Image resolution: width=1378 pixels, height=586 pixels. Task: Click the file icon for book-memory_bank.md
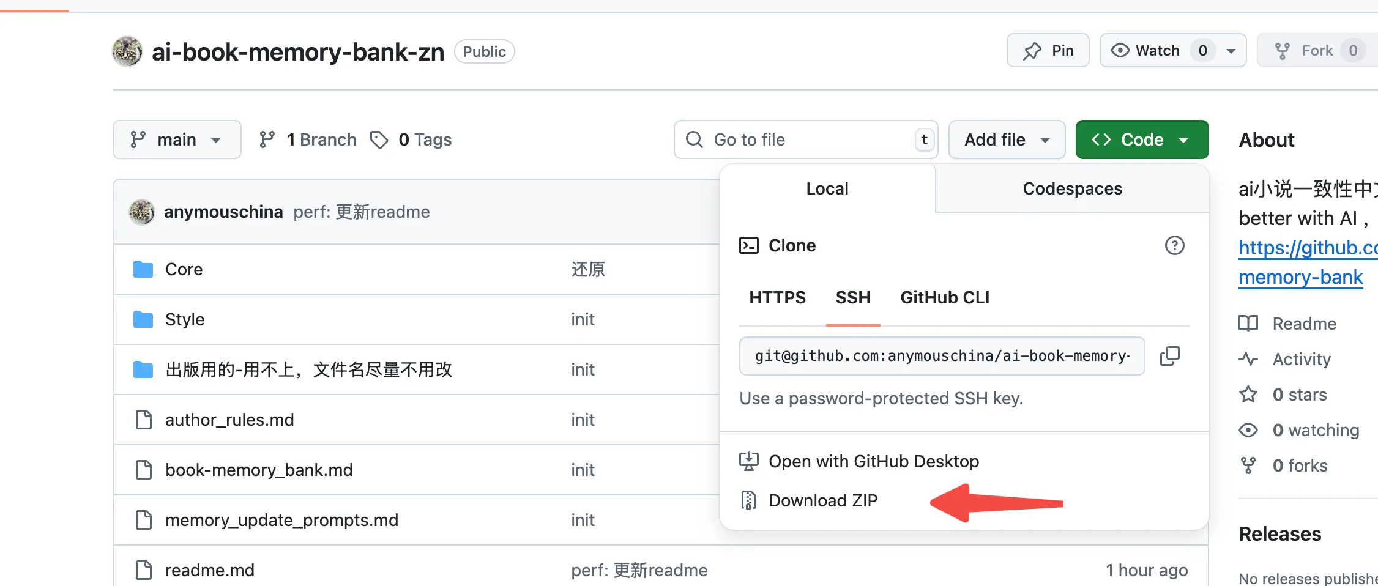(144, 470)
